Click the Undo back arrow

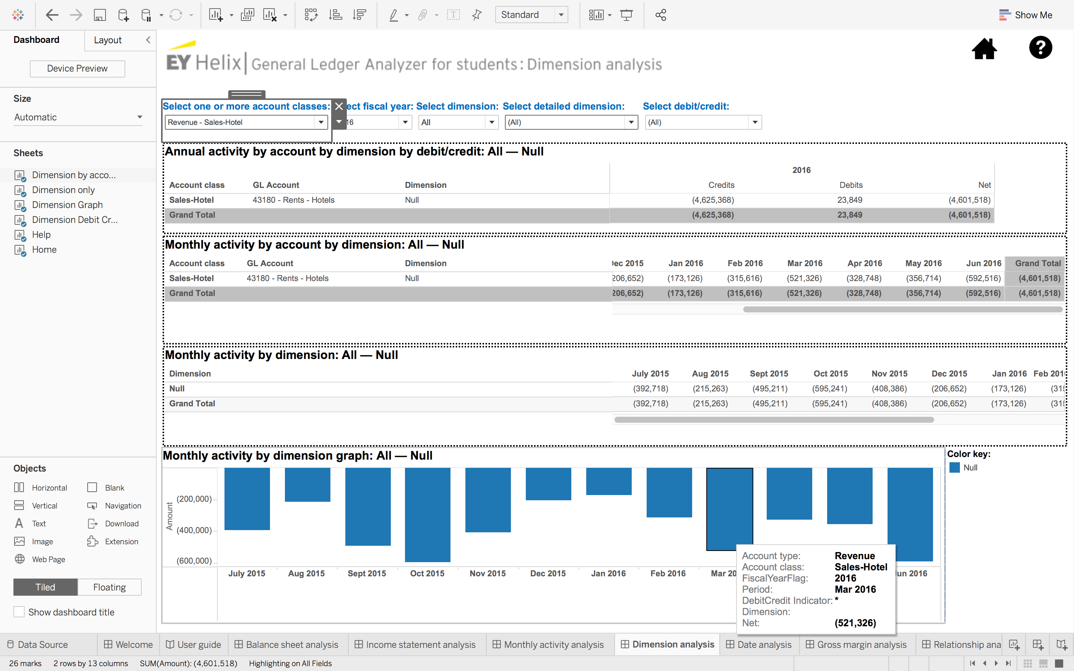click(52, 15)
